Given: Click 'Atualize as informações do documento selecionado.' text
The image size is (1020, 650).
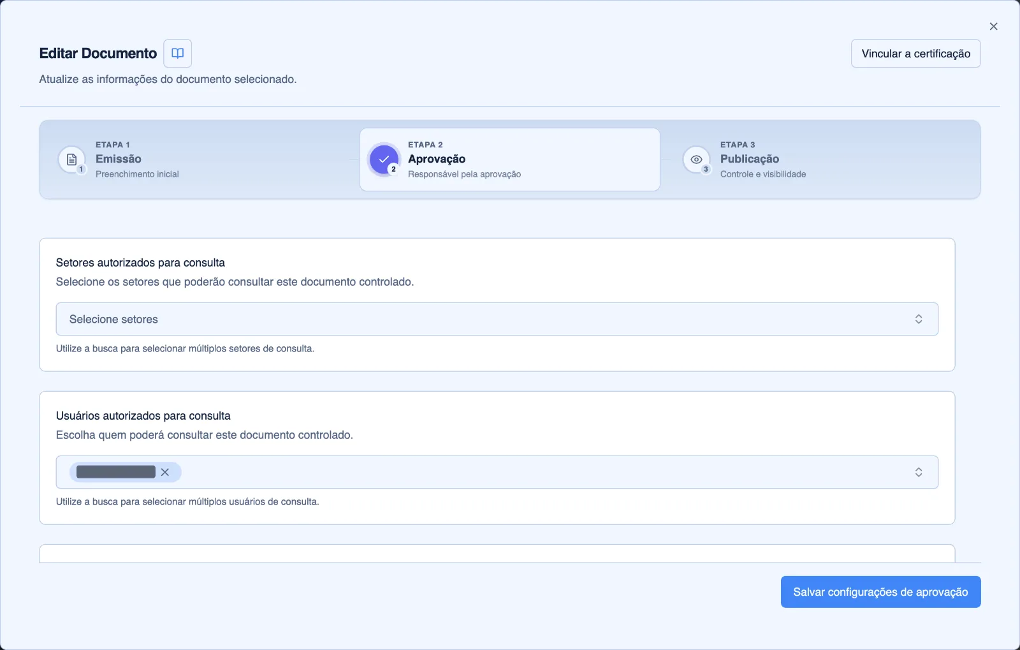Looking at the screenshot, I should pyautogui.click(x=168, y=79).
